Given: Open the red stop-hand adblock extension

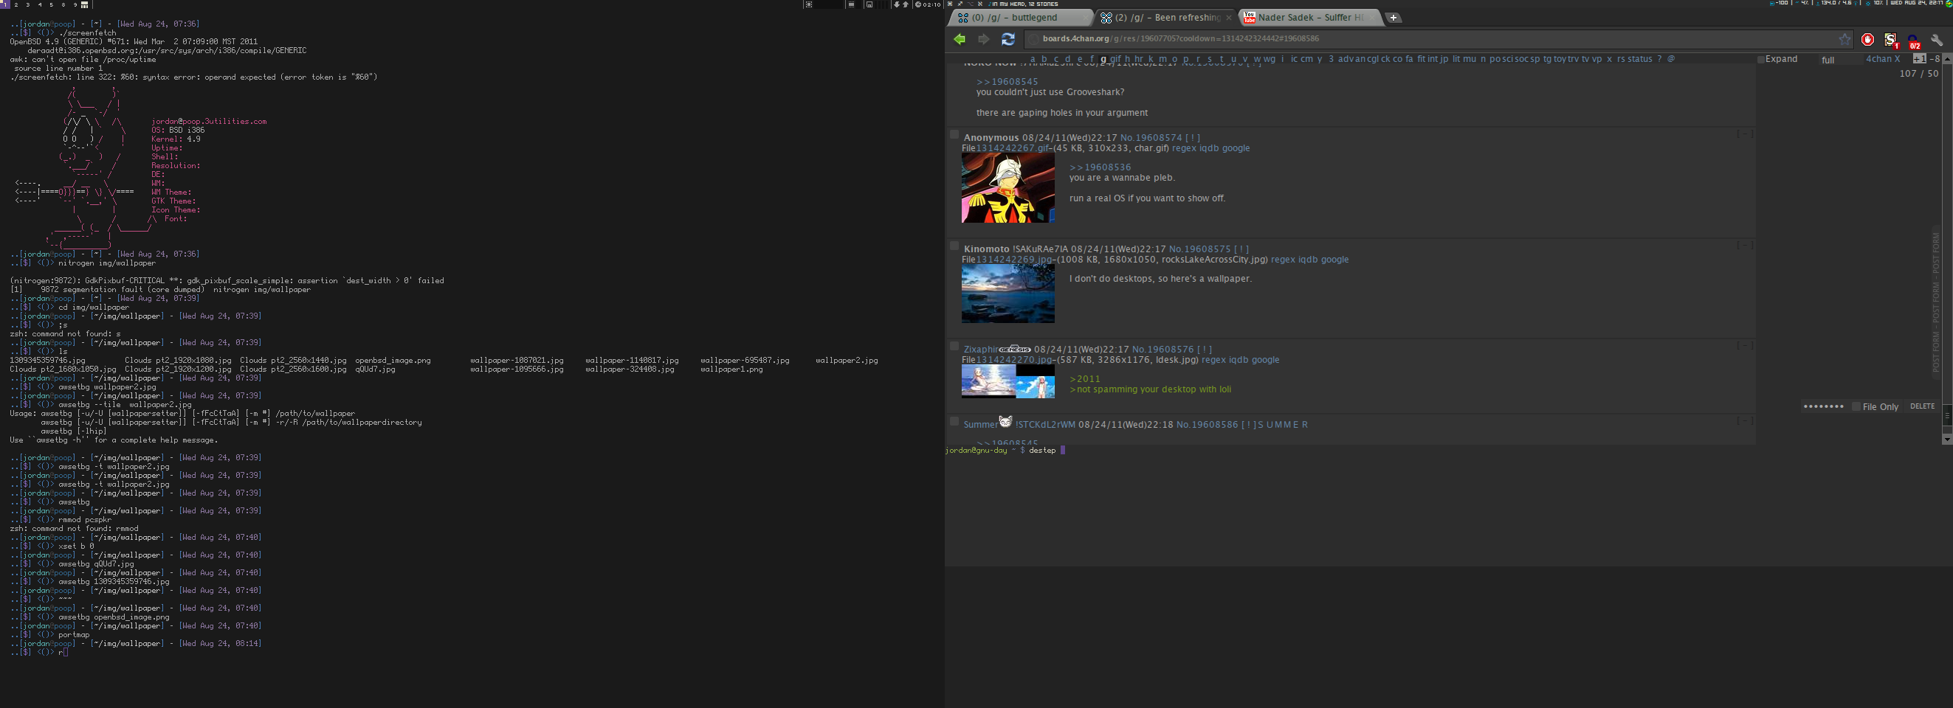Looking at the screenshot, I should coord(1867,39).
